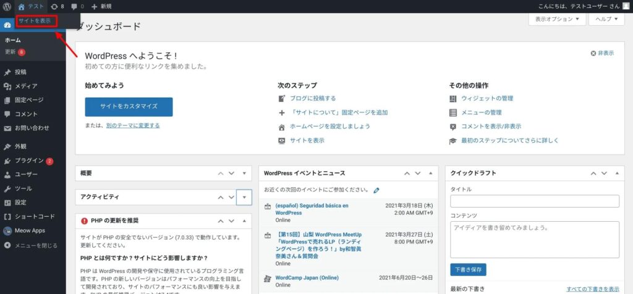Viewport: 633px width, 294px height.
Task: Click the comments bubble icon in admin bar
Action: (x=78, y=6)
